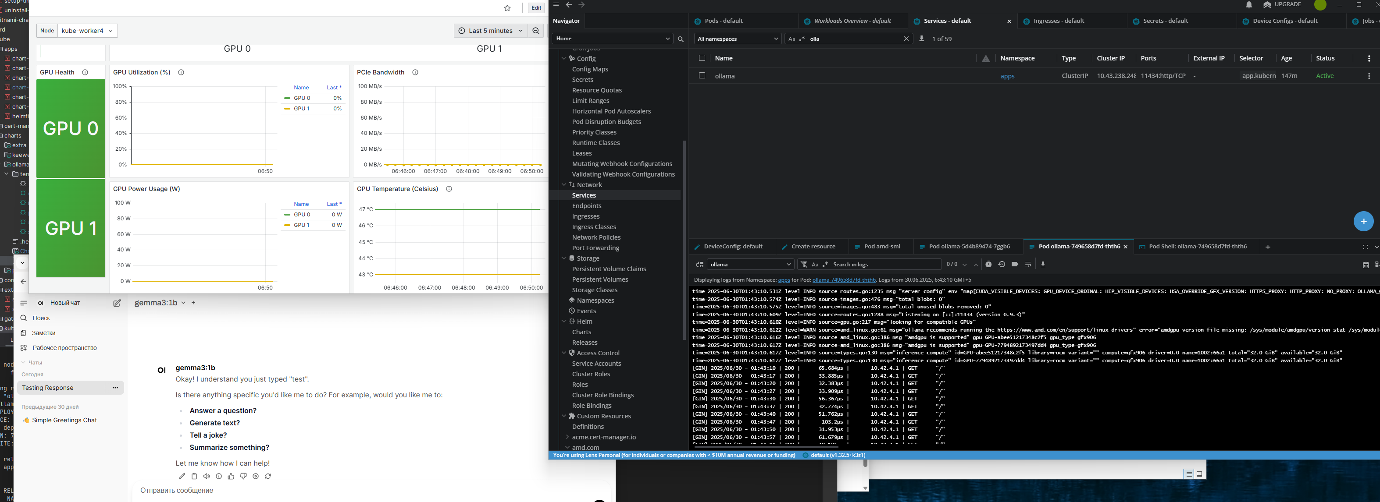The image size is (1380, 502).
Task: Click the read aloud speaker icon
Action: 206,476
